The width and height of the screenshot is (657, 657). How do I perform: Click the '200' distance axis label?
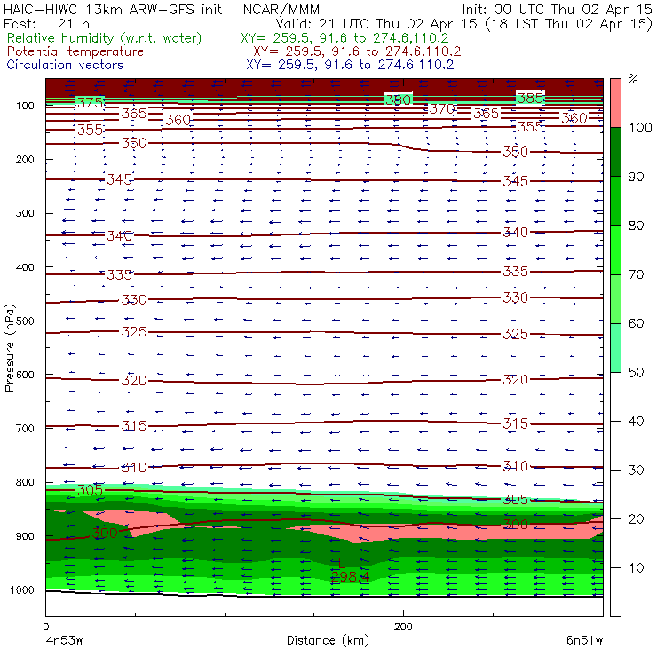click(x=403, y=627)
